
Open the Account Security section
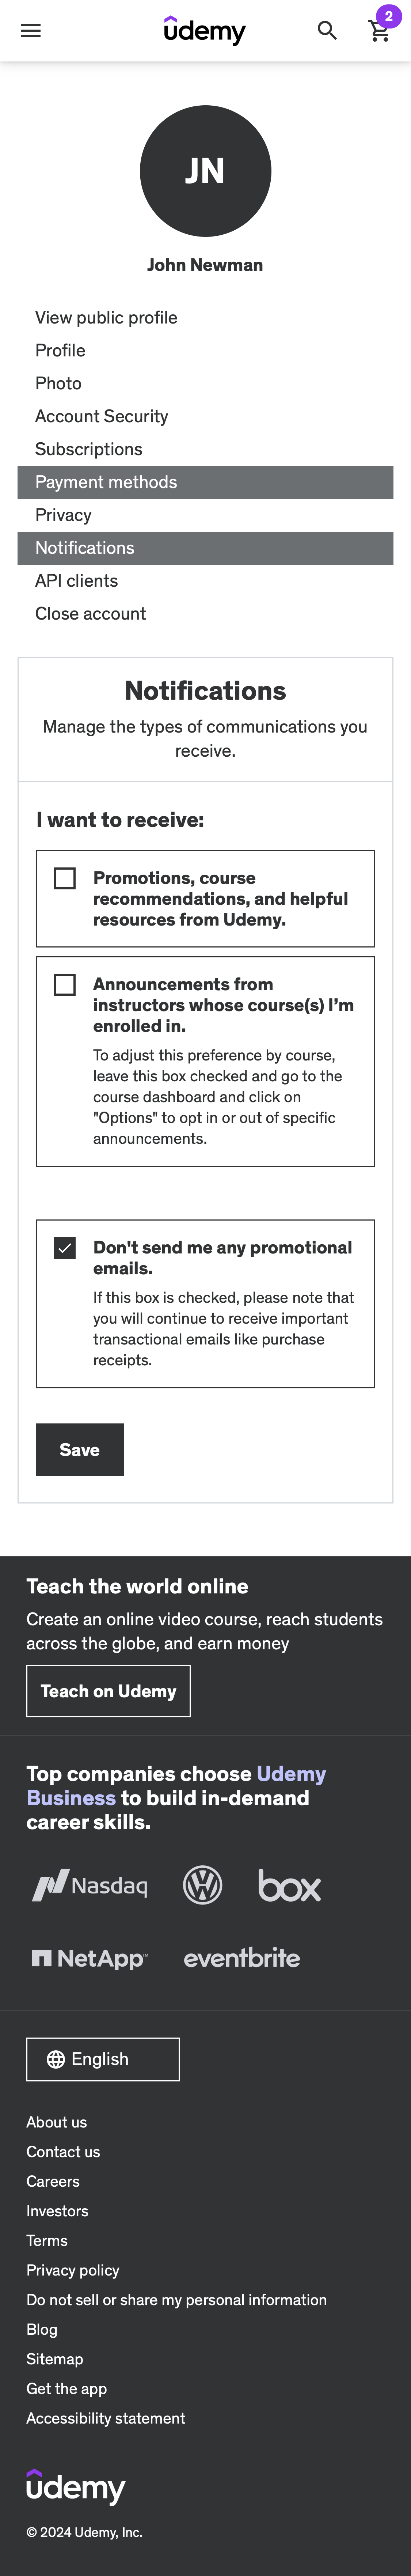pos(101,416)
